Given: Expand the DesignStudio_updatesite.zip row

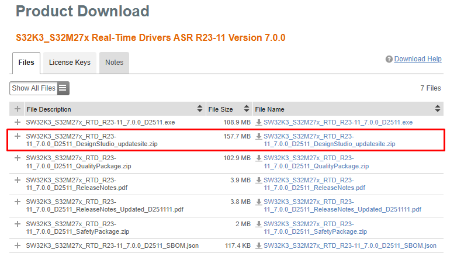Looking at the screenshot, I should [18, 136].
